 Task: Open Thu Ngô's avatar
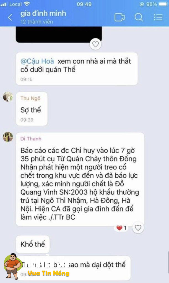pos(8,97)
